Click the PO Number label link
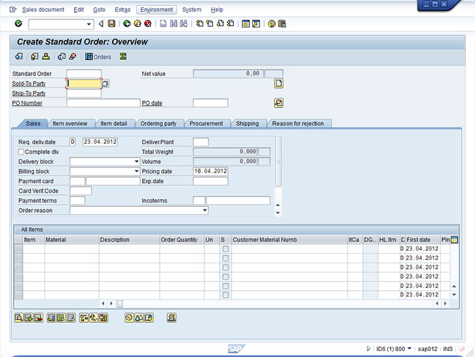 tap(27, 103)
